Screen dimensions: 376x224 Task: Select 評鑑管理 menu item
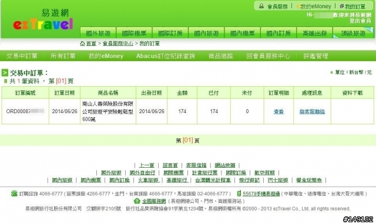tap(315, 56)
